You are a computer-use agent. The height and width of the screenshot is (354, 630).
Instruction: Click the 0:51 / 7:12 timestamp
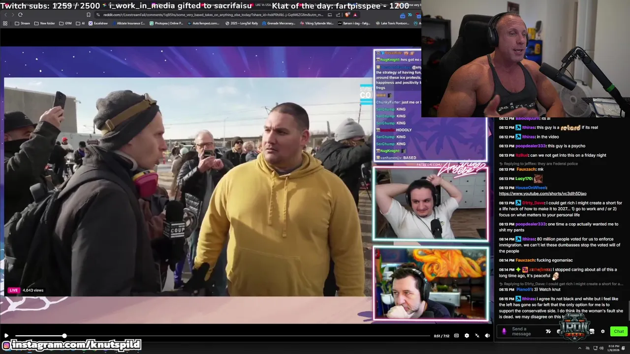(x=441, y=336)
